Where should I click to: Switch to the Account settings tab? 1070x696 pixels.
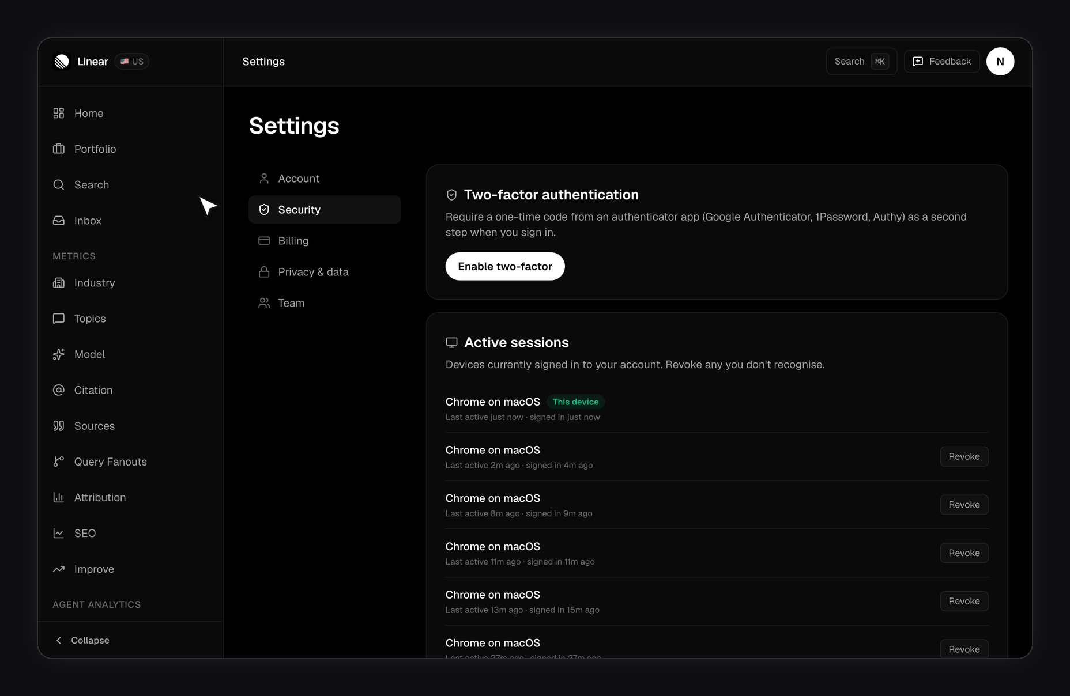tap(325, 179)
